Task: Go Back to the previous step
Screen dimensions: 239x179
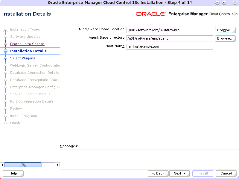Action: pos(158,173)
